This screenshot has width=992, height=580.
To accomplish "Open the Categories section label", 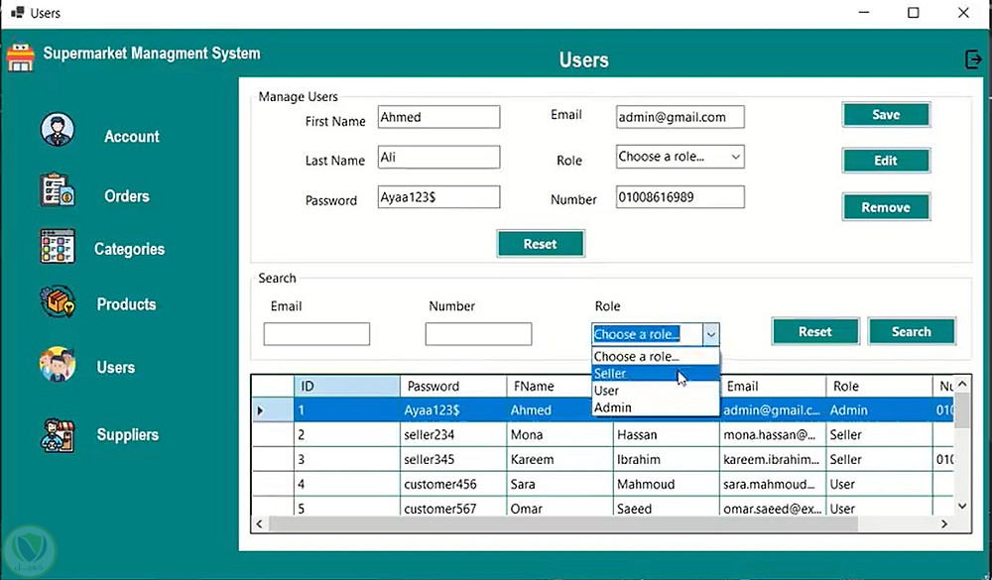I will tap(129, 249).
